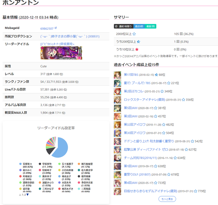
Task: Toggle 前川みく (3.09%) legend entry
Action: click(26, 172)
